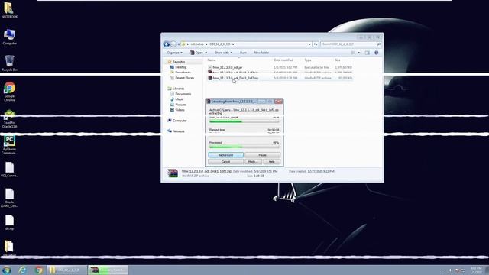Open Explorer help question mark icon

[x=377, y=53]
